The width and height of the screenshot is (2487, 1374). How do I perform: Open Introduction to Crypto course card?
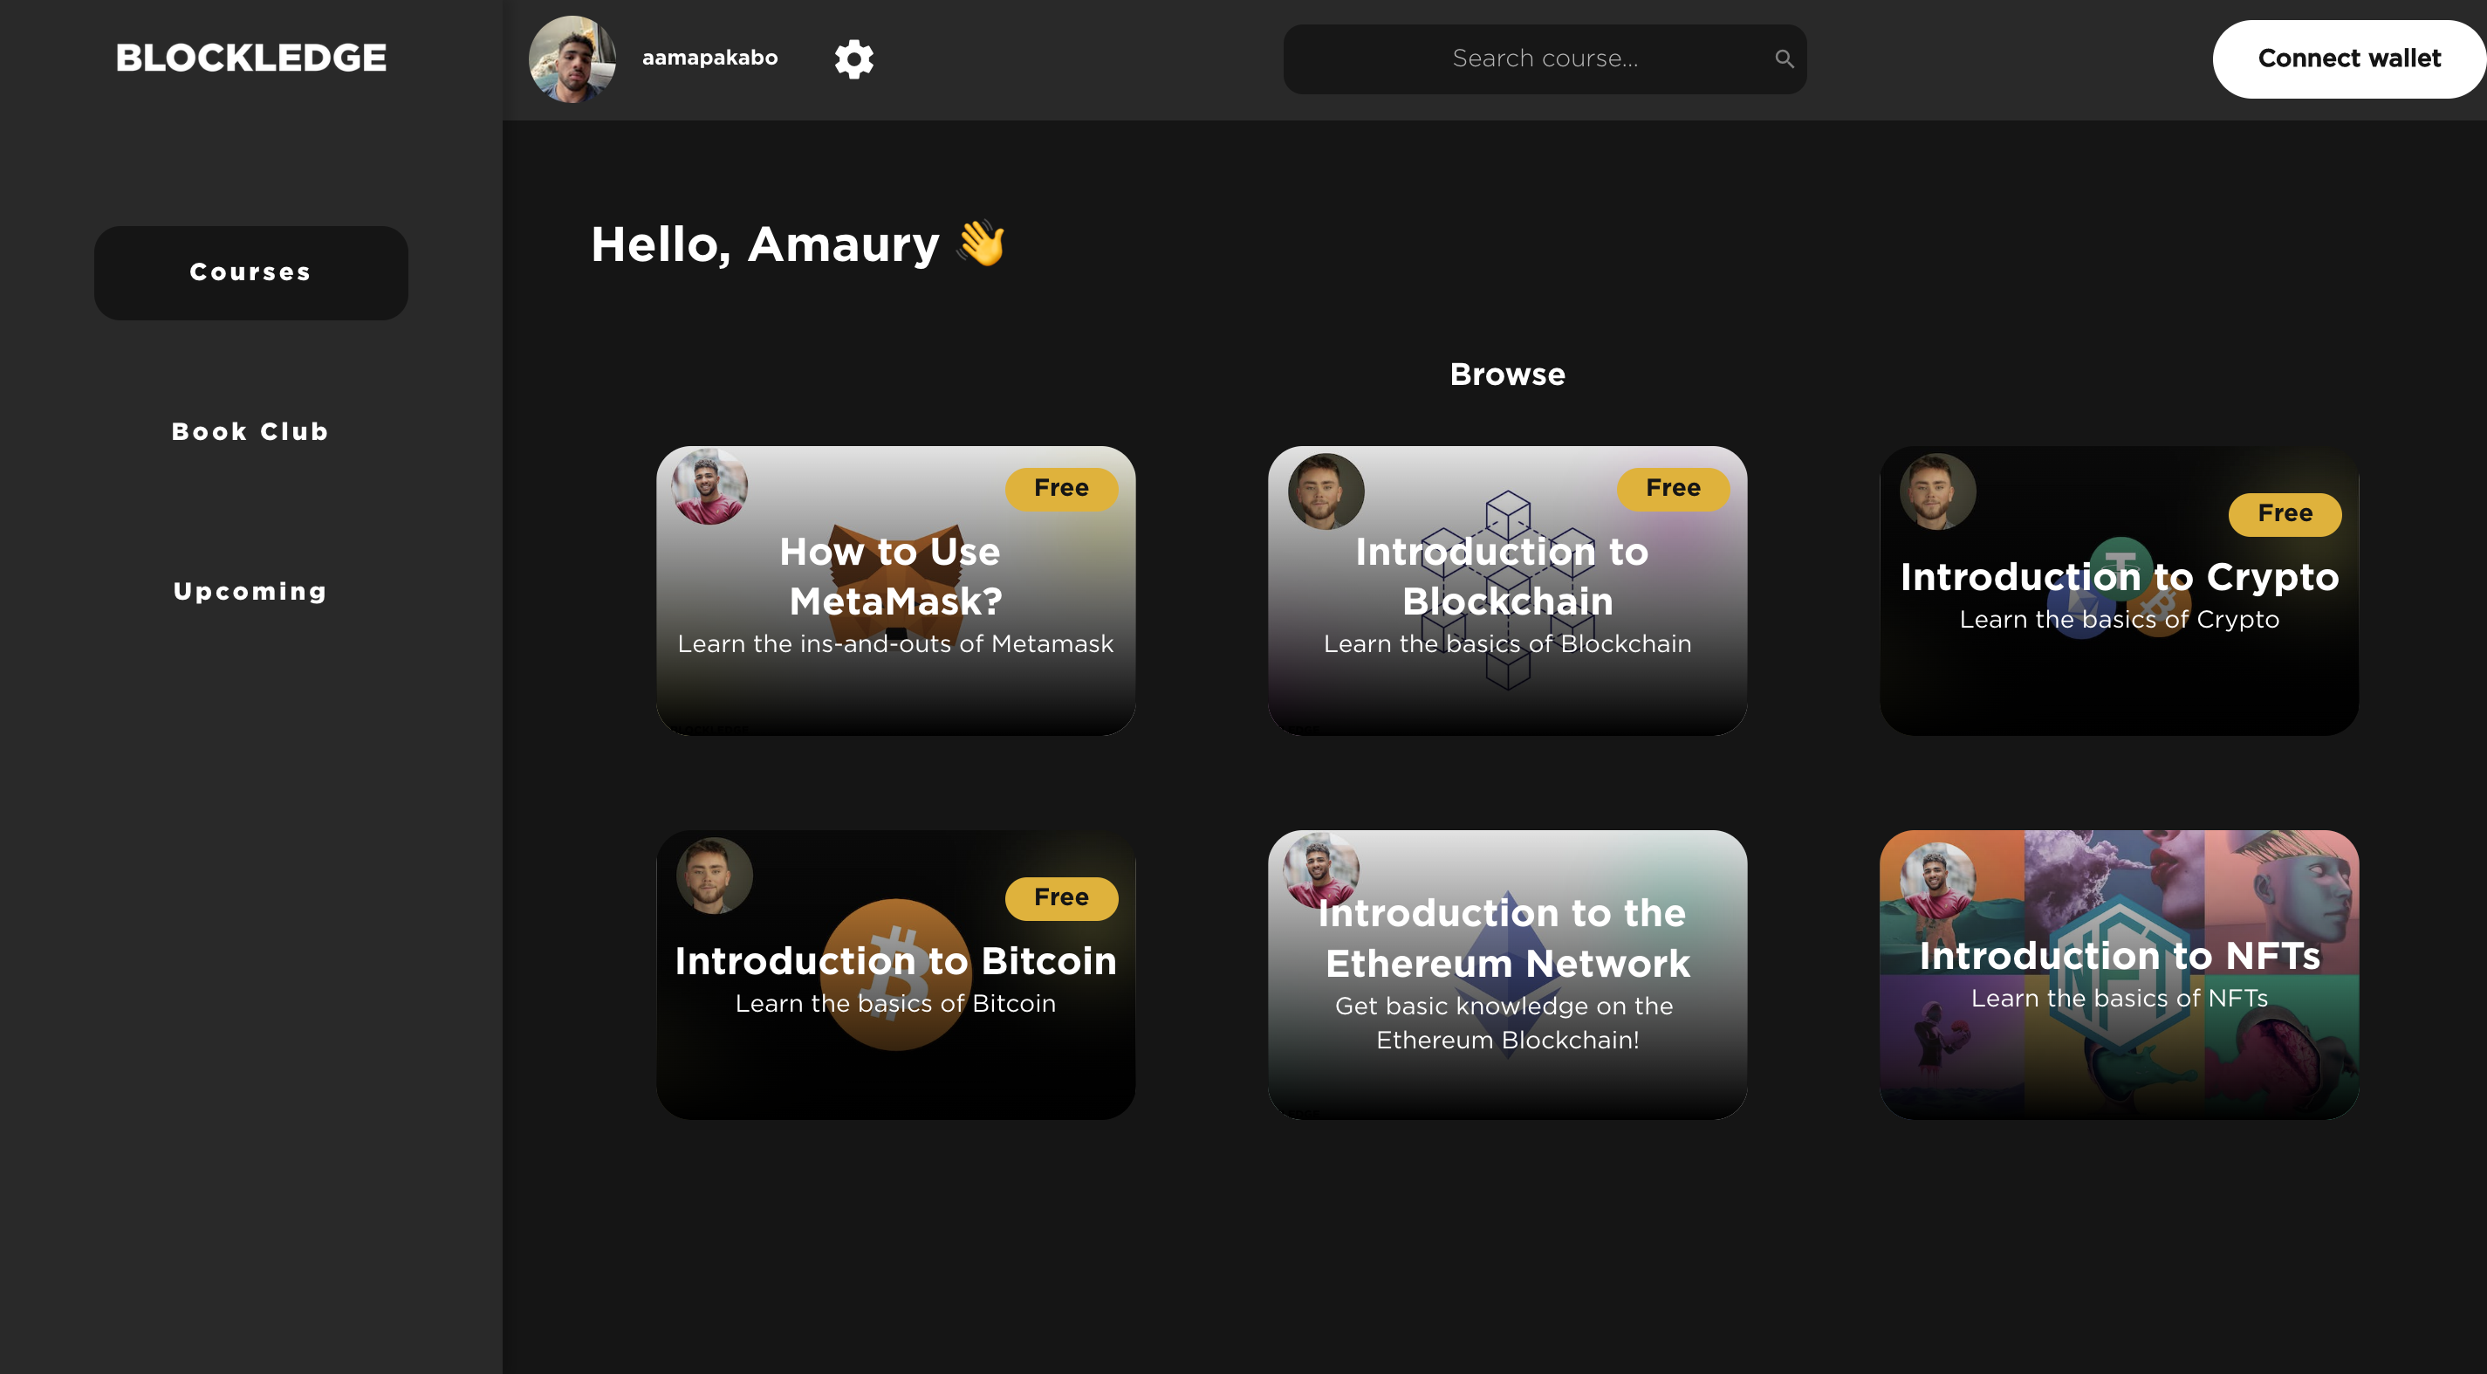coord(2118,591)
